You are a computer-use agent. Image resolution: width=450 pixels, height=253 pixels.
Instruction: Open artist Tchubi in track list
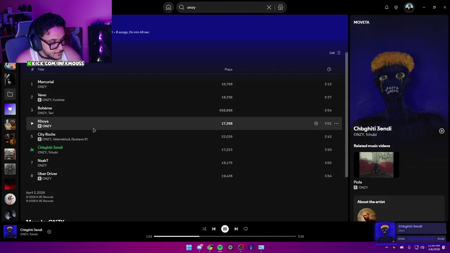[x=53, y=153]
